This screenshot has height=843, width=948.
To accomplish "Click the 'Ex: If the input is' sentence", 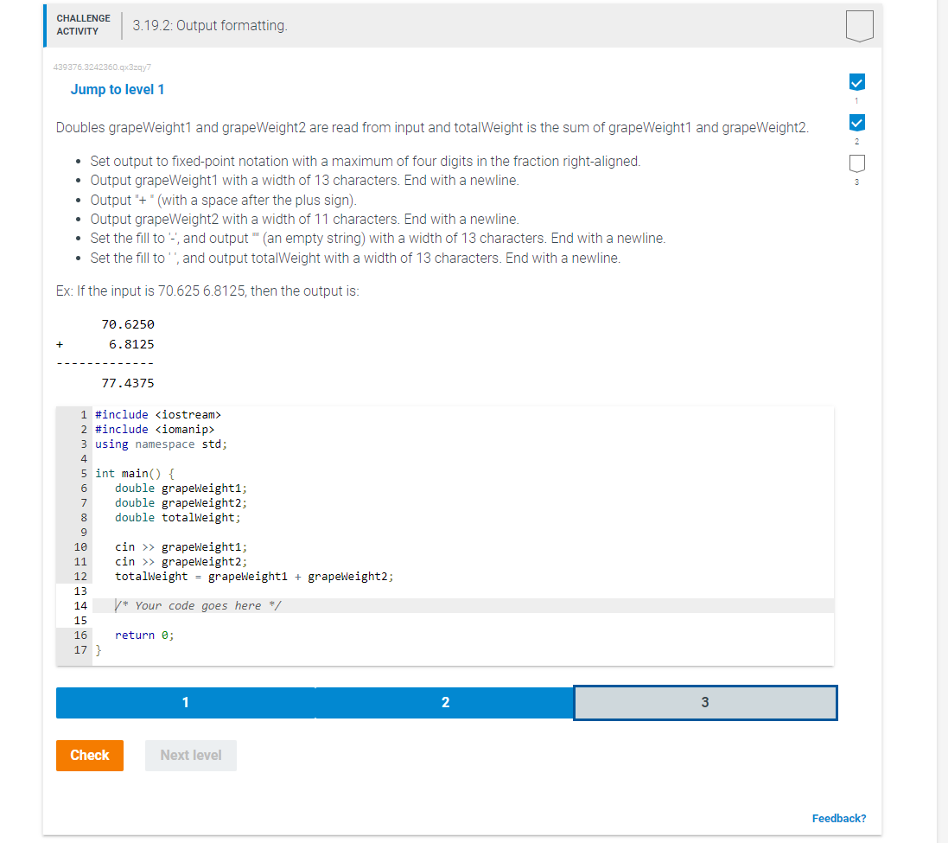I will 207,291.
